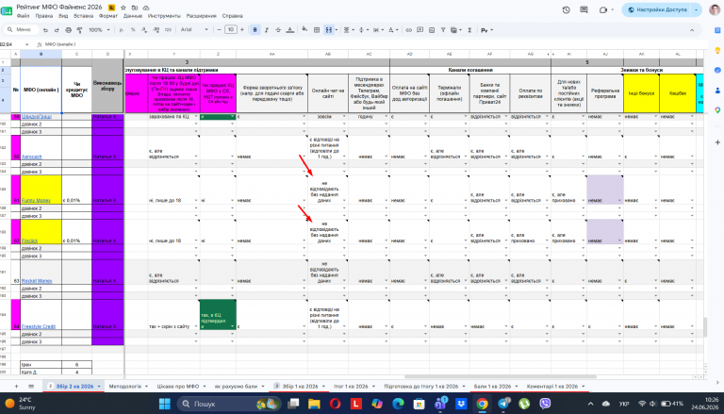724x414 pixels.
Task: Open Telegram from taskbar
Action: coord(503,404)
